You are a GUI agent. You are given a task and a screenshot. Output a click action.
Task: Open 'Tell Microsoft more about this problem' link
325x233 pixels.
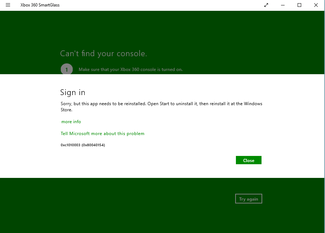coord(102,134)
